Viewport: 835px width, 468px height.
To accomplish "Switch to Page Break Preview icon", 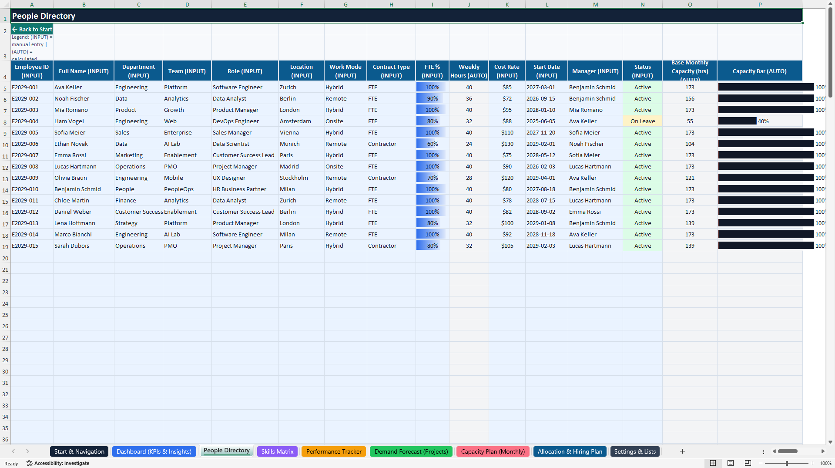I will (748, 463).
